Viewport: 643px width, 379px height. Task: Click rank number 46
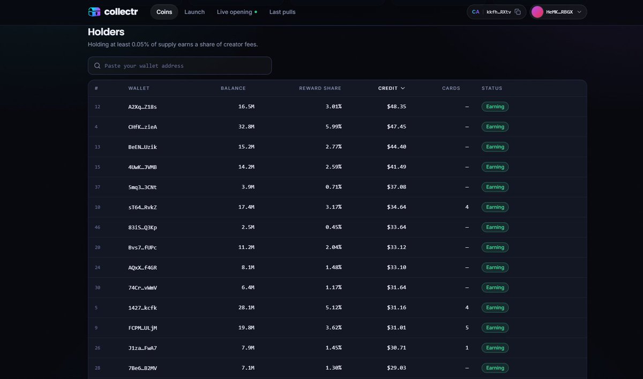coord(98,227)
